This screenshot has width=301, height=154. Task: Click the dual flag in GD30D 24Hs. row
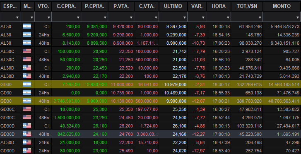27,150
